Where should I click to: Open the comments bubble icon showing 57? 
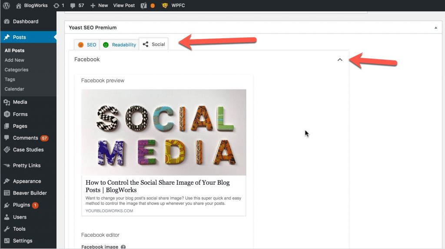[73, 6]
